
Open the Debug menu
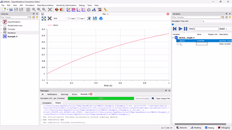(82, 5)
